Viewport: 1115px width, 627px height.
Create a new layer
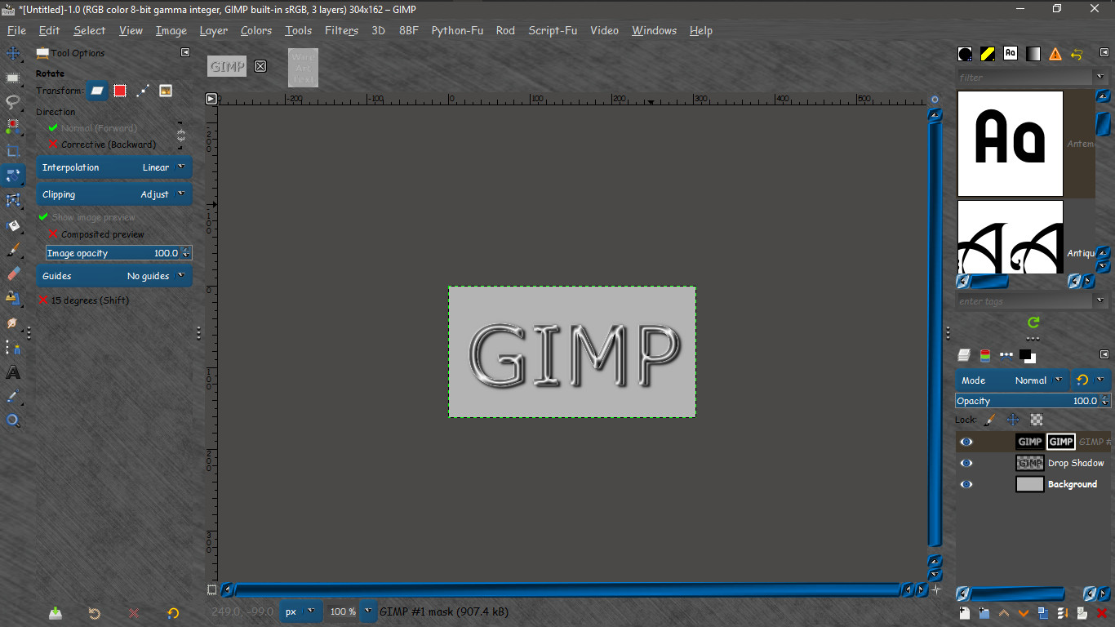[x=964, y=613]
